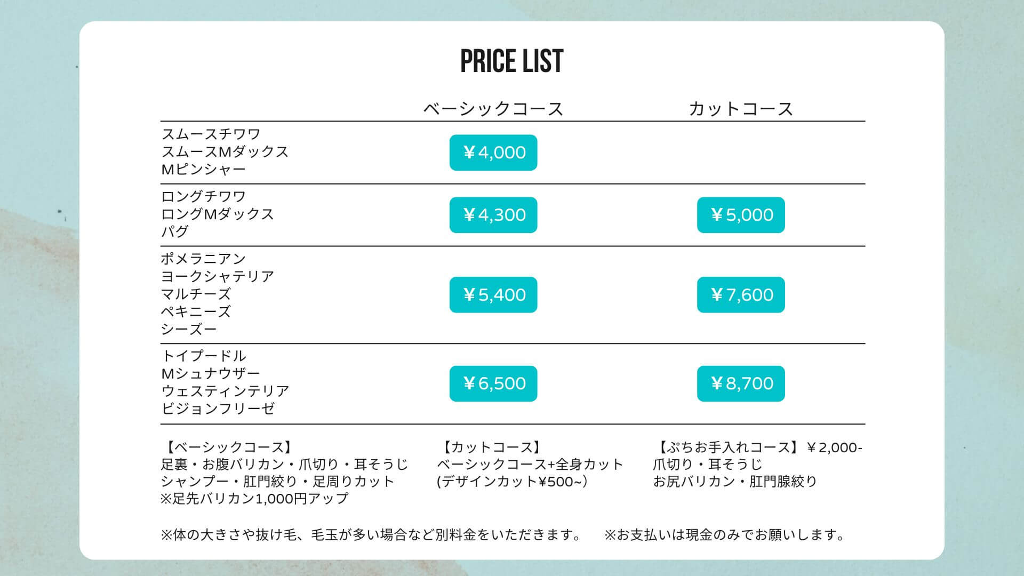Click the cash-only payment notice text
This screenshot has height=576, width=1024.
725,535
